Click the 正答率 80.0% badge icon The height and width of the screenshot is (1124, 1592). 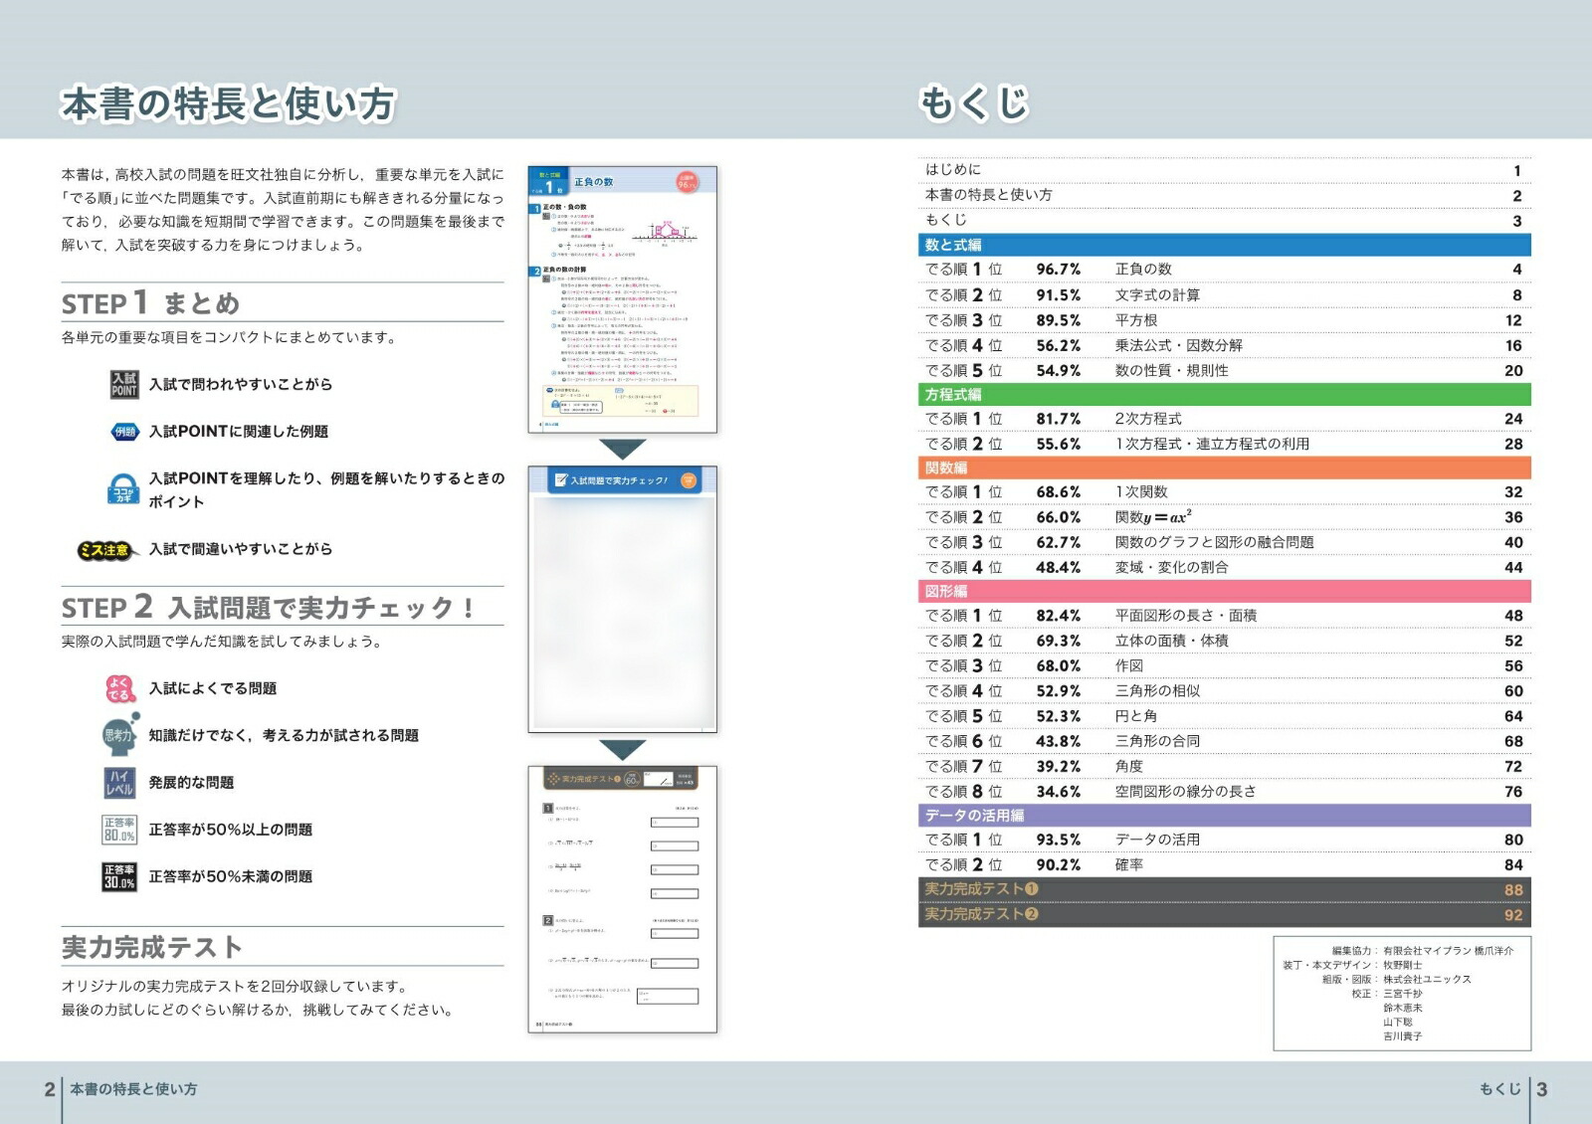coord(119,830)
